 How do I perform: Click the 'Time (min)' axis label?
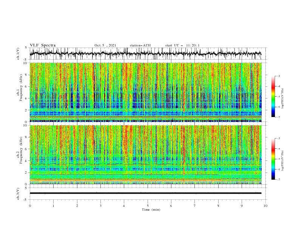pos(151,209)
